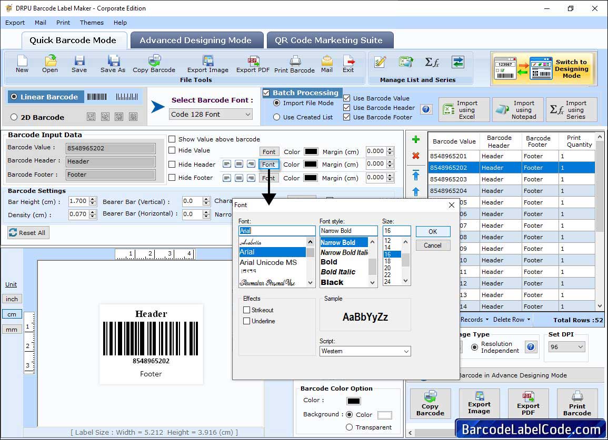Screen dimensions: 608x440
Task: Click the Resolution Independent help icon
Action: (x=531, y=346)
